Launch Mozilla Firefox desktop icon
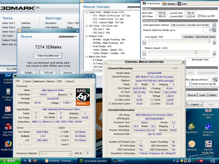 click(x=8, y=146)
